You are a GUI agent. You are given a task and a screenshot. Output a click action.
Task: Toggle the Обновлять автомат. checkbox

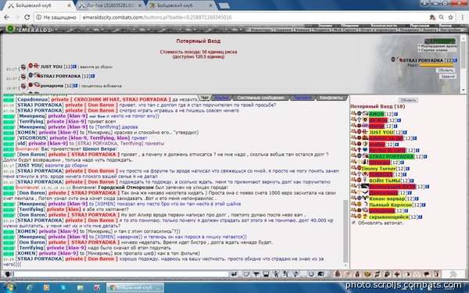pos(354,223)
